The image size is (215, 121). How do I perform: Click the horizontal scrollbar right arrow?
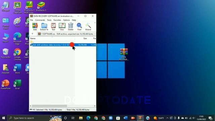click(x=95, y=106)
